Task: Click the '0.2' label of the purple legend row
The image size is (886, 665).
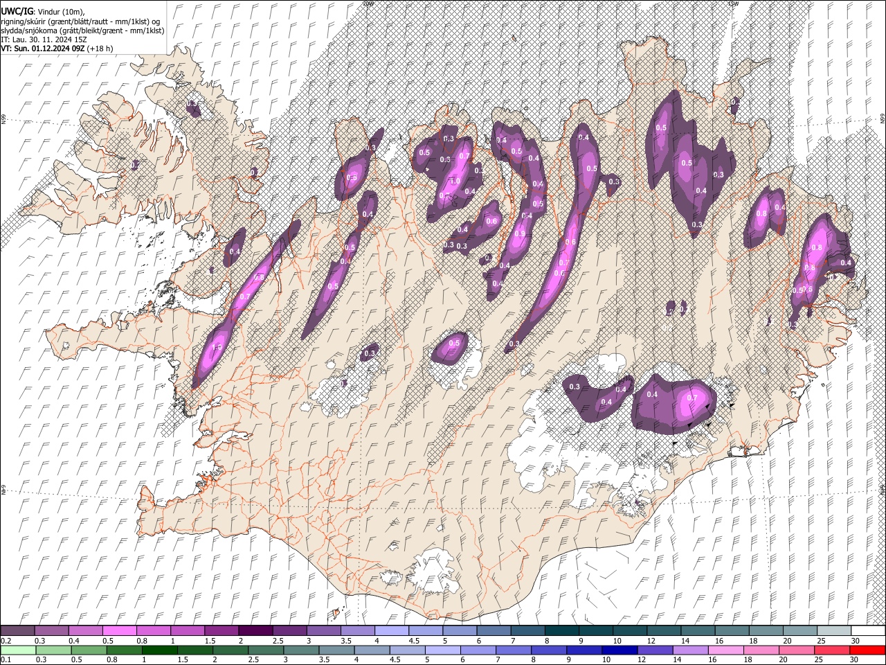Action: [6, 641]
